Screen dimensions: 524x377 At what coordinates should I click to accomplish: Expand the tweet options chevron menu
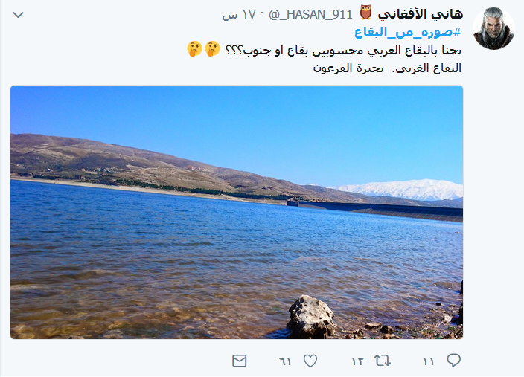18,15
